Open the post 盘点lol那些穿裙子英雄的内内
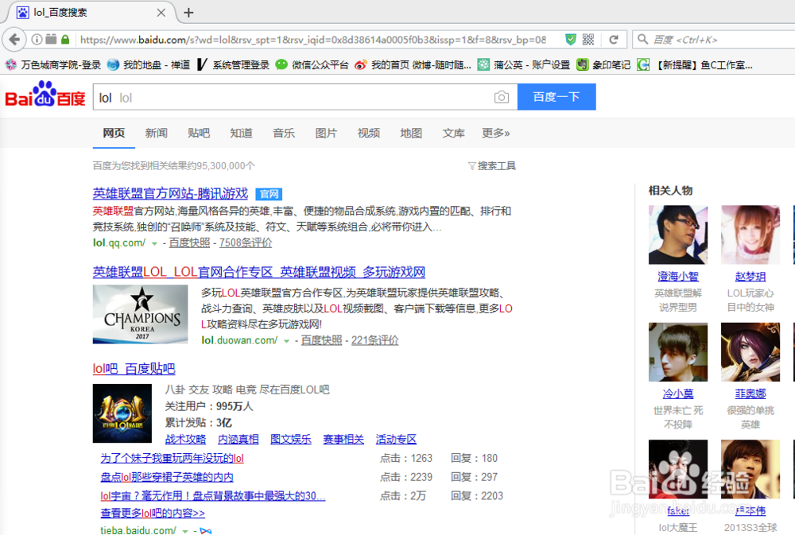 [167, 477]
